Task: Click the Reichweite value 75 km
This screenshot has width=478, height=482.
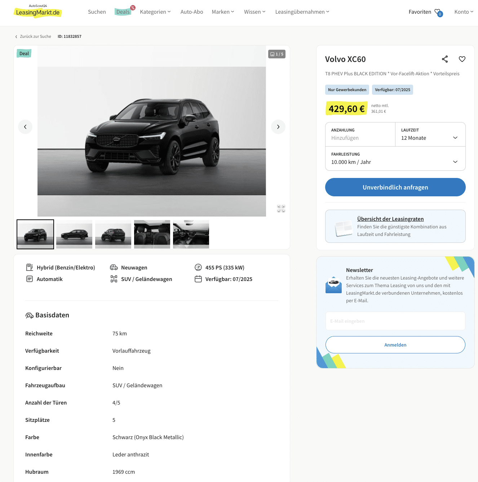Action: pyautogui.click(x=120, y=334)
